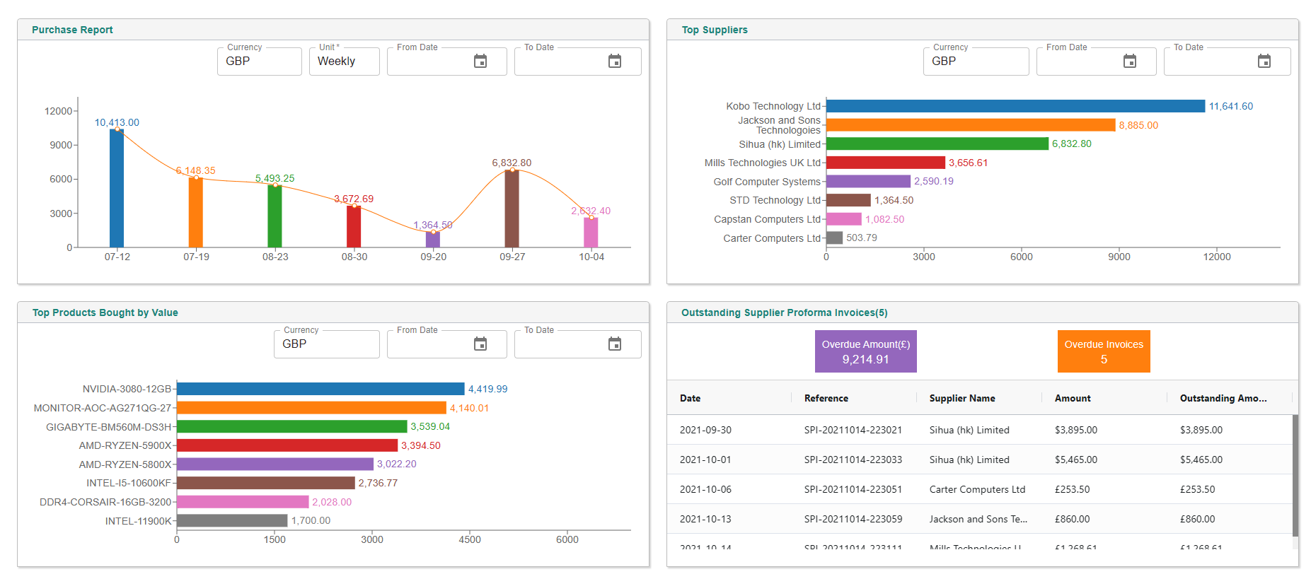Screen dimensions: 1311x579
Task: Click Top Suppliers To Date calendar icon
Action: tap(1264, 62)
